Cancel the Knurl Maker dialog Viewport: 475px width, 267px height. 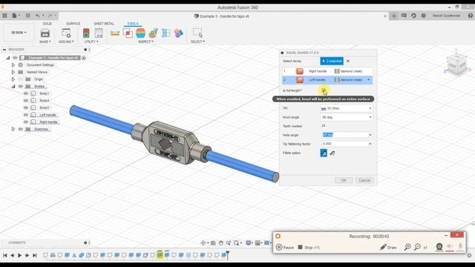click(364, 180)
